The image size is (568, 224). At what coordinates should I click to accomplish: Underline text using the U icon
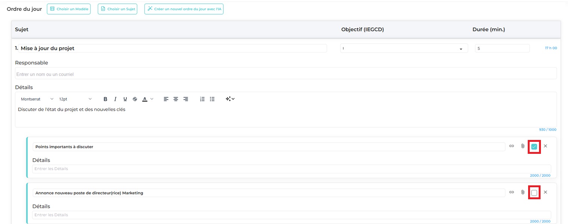coord(125,99)
